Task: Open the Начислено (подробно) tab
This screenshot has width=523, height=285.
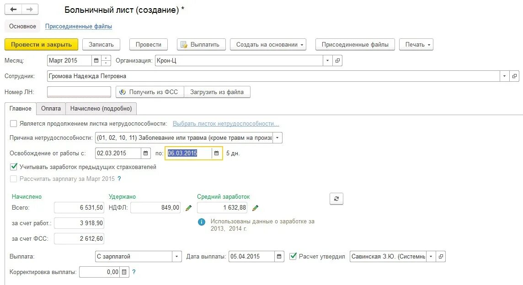Action: pos(101,108)
